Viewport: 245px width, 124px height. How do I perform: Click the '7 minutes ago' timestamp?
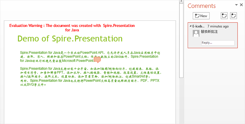pyautogui.click(x=218, y=26)
